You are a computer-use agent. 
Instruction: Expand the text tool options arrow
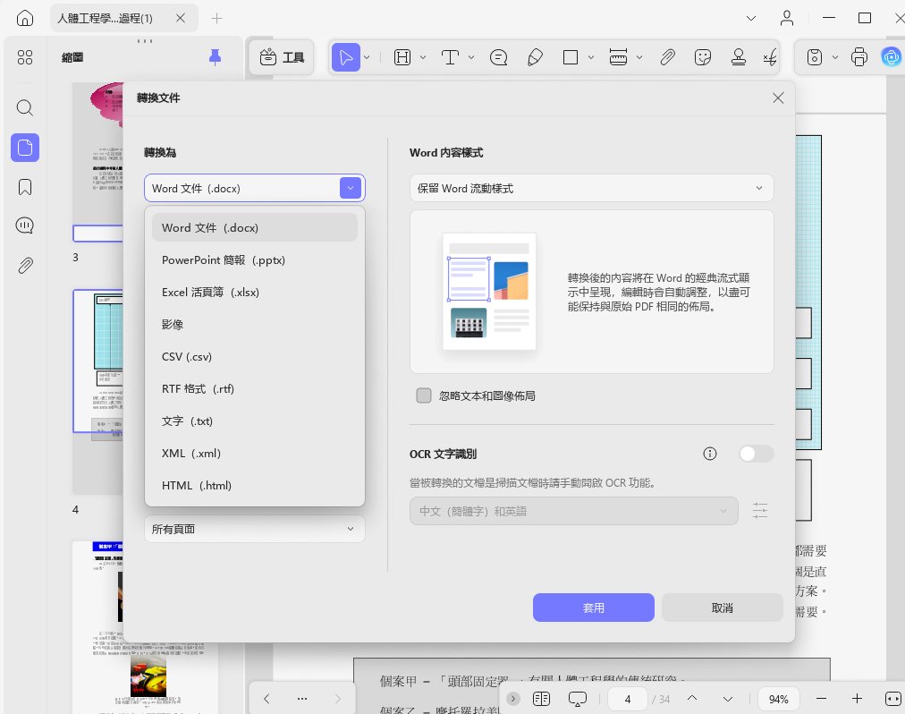click(471, 57)
